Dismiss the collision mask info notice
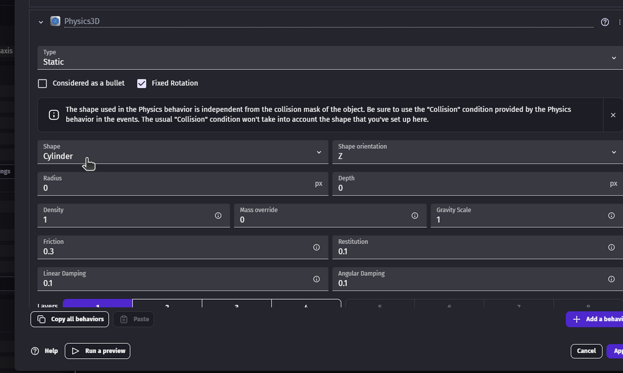This screenshot has height=373, width=623. [x=613, y=115]
